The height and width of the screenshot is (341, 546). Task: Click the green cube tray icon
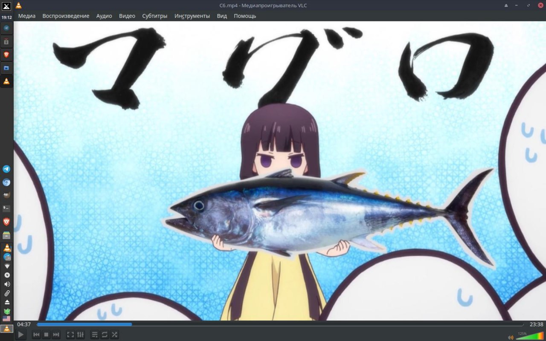tap(7, 311)
